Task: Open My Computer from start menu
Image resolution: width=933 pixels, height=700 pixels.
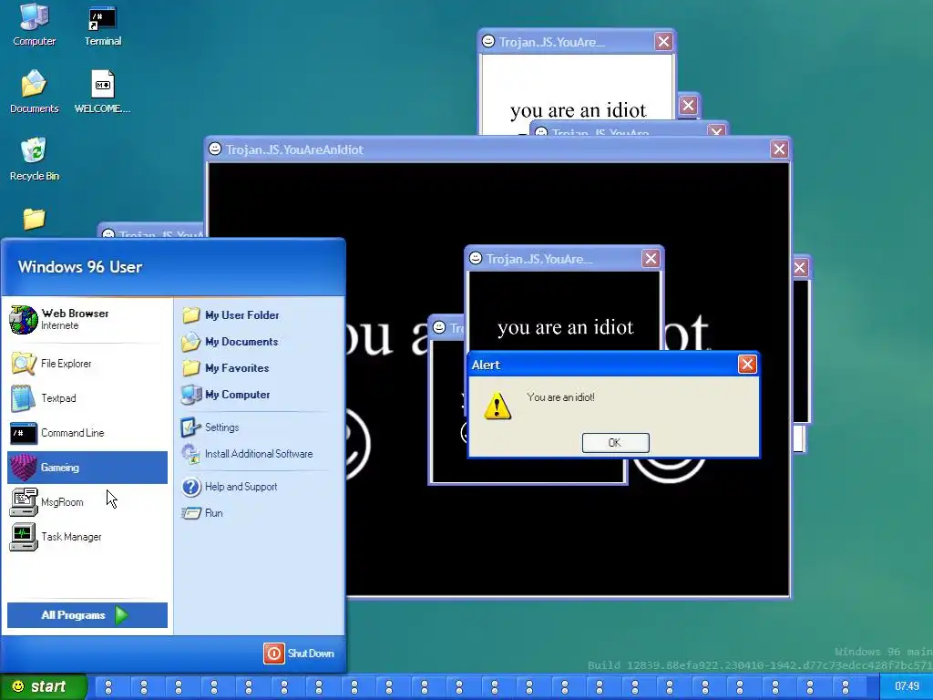Action: (x=226, y=395)
